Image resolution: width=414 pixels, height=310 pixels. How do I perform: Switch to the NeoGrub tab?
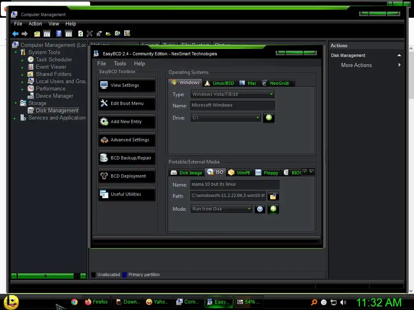[x=277, y=83]
